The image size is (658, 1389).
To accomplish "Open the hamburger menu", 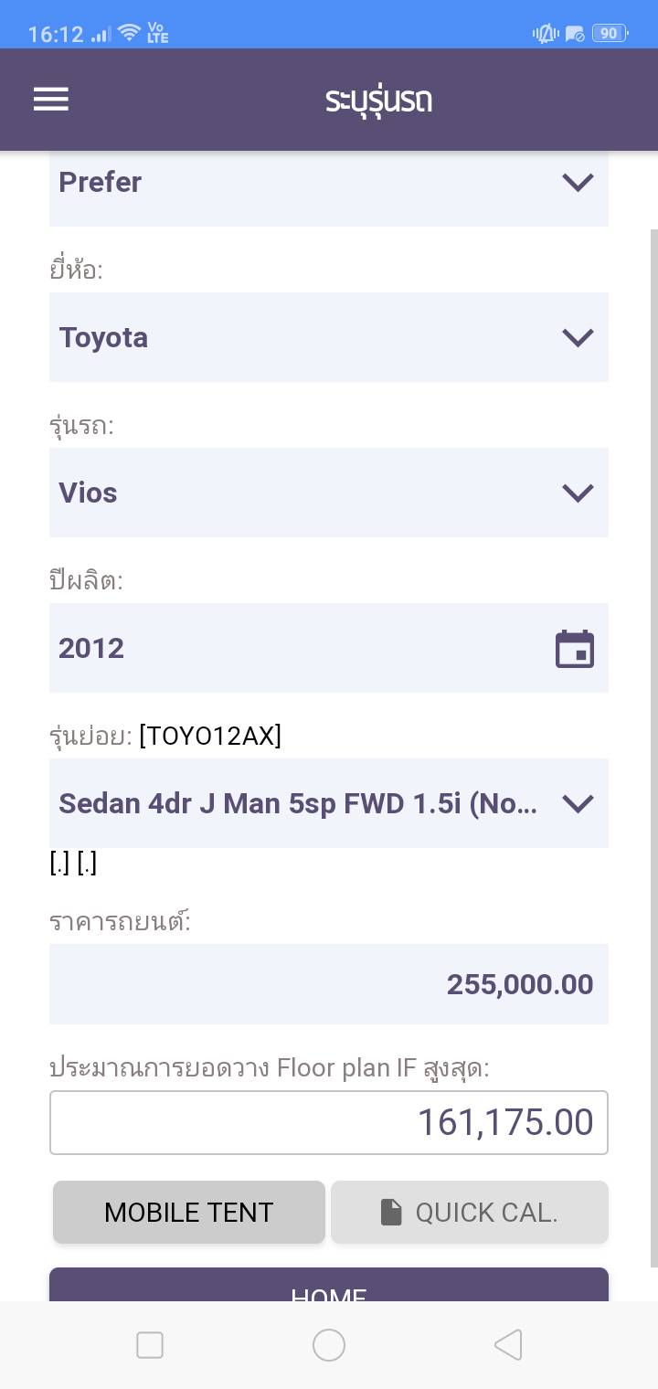I will [51, 99].
